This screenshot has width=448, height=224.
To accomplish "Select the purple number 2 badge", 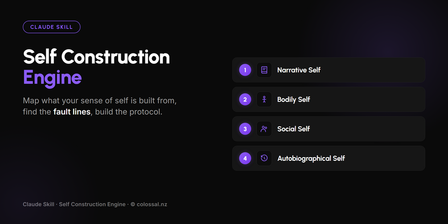I will tap(245, 99).
